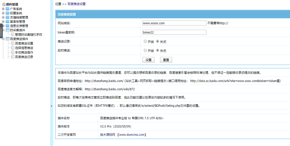Open 防采集插件 in the tree
The height and width of the screenshot is (146, 290).
click(18, 30)
